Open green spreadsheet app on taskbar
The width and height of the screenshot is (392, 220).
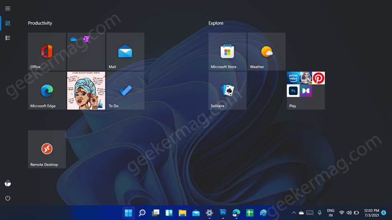point(250,213)
